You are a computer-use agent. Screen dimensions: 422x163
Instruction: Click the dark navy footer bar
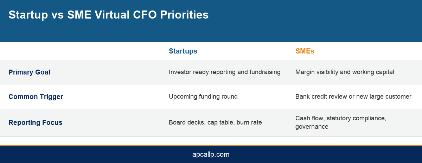(x=211, y=154)
